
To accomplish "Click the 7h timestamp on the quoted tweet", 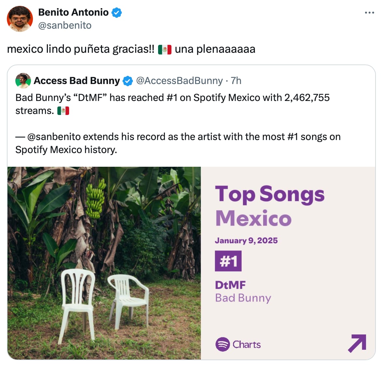I will point(236,81).
